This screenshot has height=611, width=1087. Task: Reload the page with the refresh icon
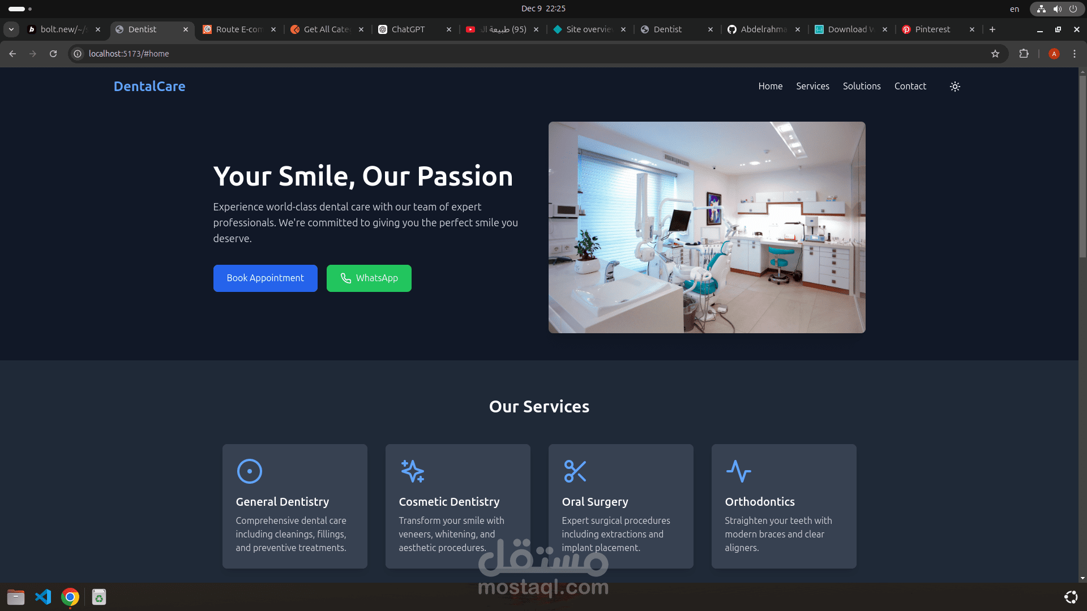pos(53,54)
